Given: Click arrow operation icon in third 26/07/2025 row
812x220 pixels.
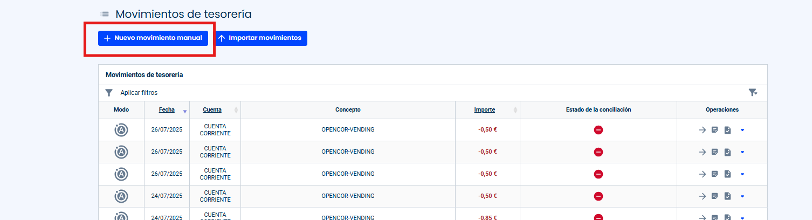Looking at the screenshot, I should point(702,174).
